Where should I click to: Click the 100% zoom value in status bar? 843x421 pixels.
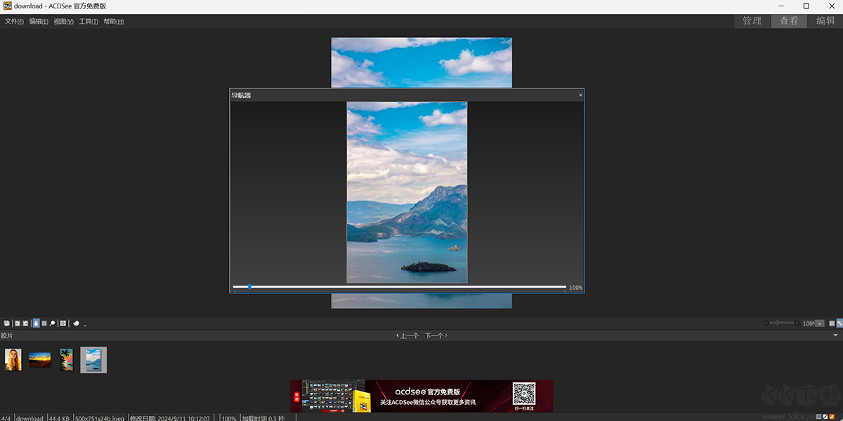pos(229,418)
